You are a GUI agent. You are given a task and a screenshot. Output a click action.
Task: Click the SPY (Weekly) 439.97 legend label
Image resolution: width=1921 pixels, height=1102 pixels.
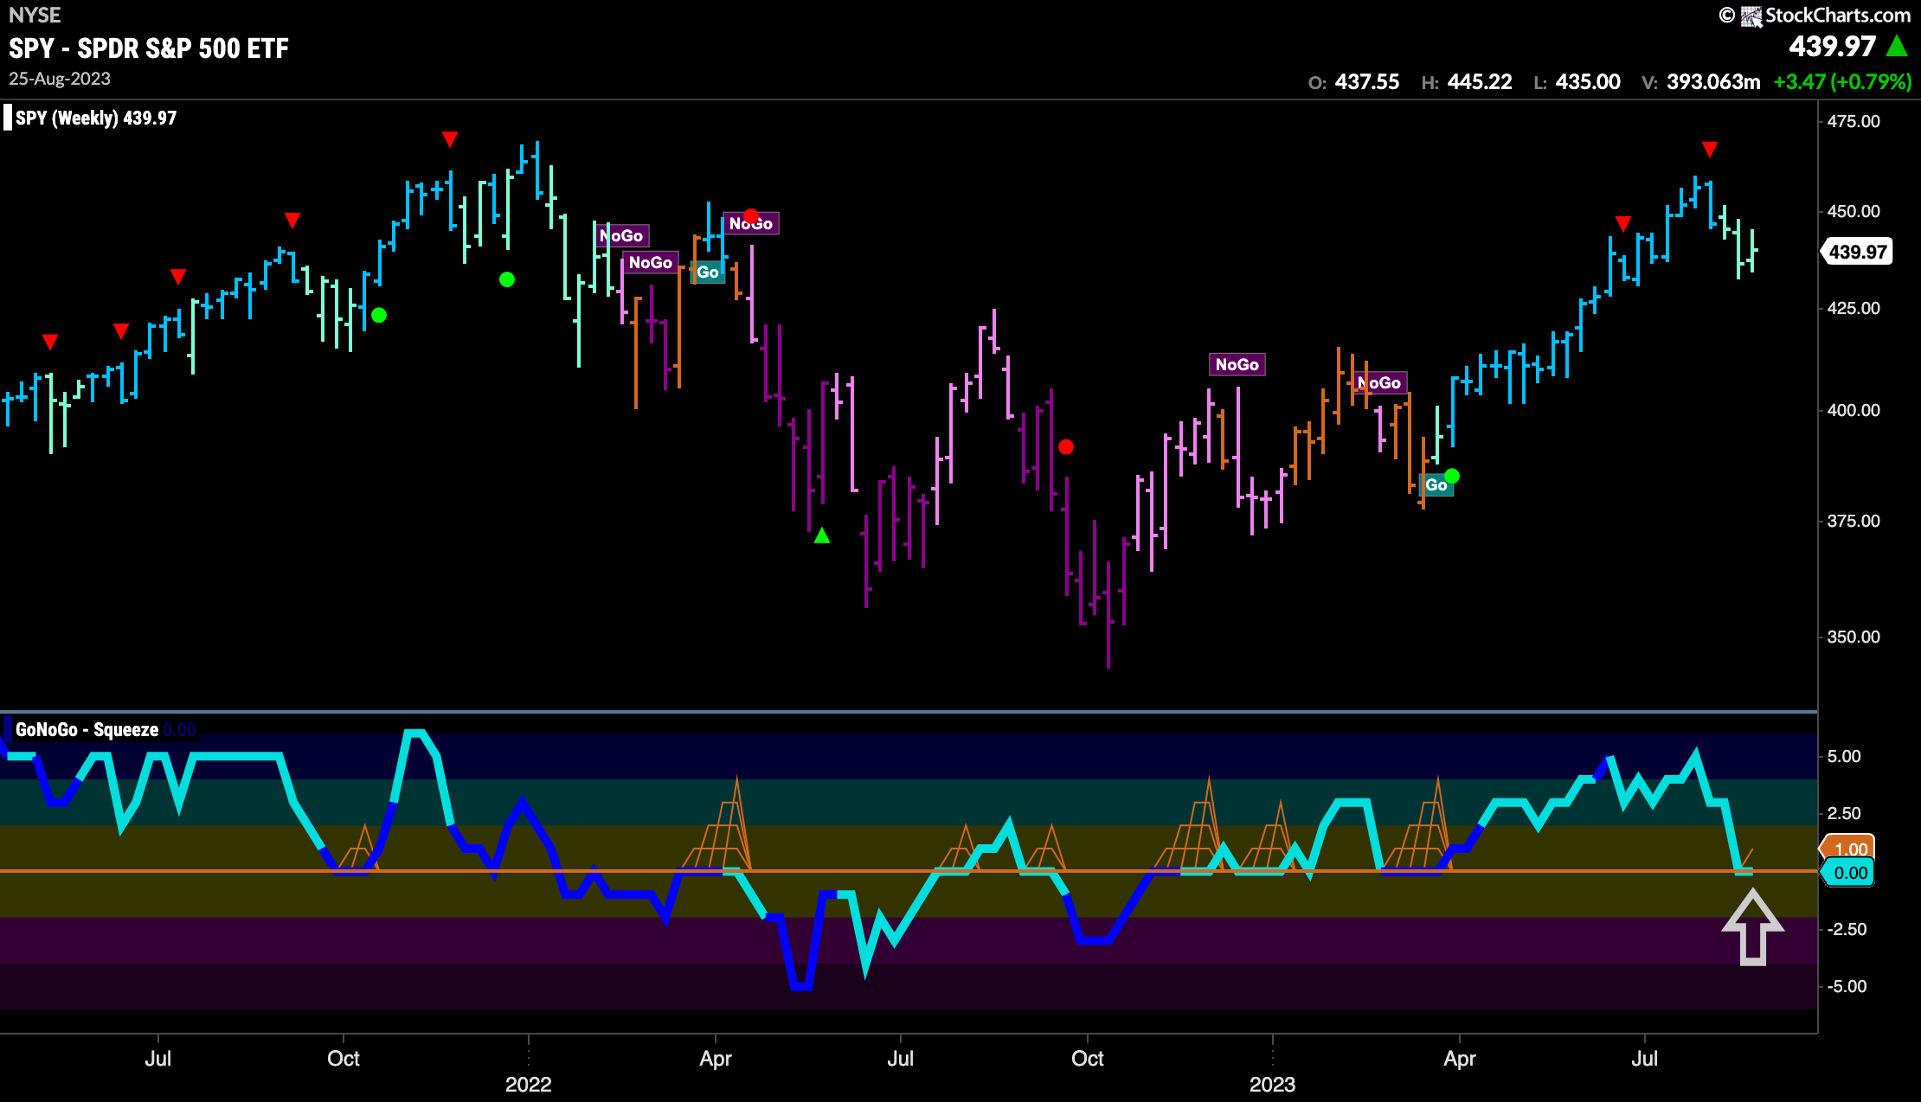(96, 119)
